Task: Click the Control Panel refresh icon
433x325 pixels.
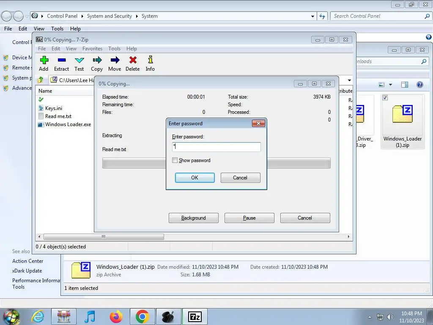Action: tap(322, 17)
